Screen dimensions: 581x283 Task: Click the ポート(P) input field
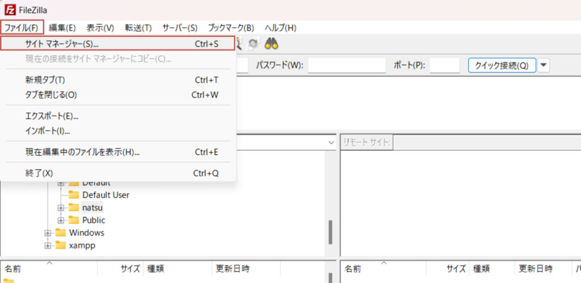444,65
